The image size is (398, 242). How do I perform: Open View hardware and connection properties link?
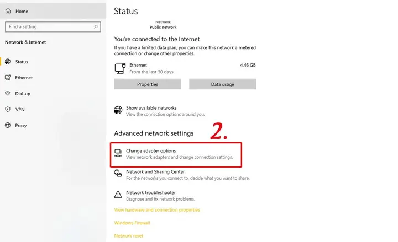157,210
